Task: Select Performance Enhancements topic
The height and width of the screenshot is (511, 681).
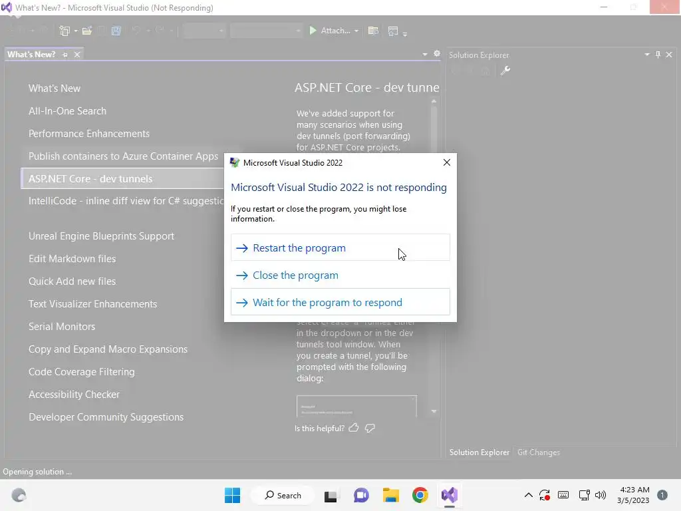Action: pyautogui.click(x=89, y=133)
